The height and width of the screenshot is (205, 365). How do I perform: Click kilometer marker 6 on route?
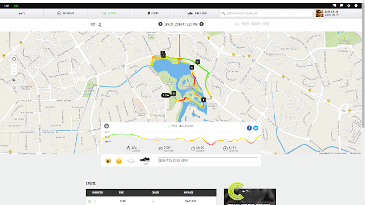173,93
